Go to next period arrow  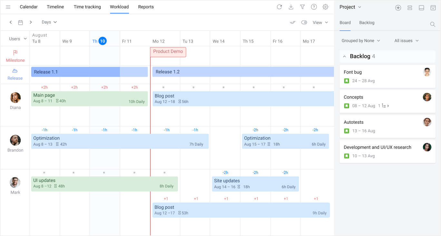(x=31, y=22)
